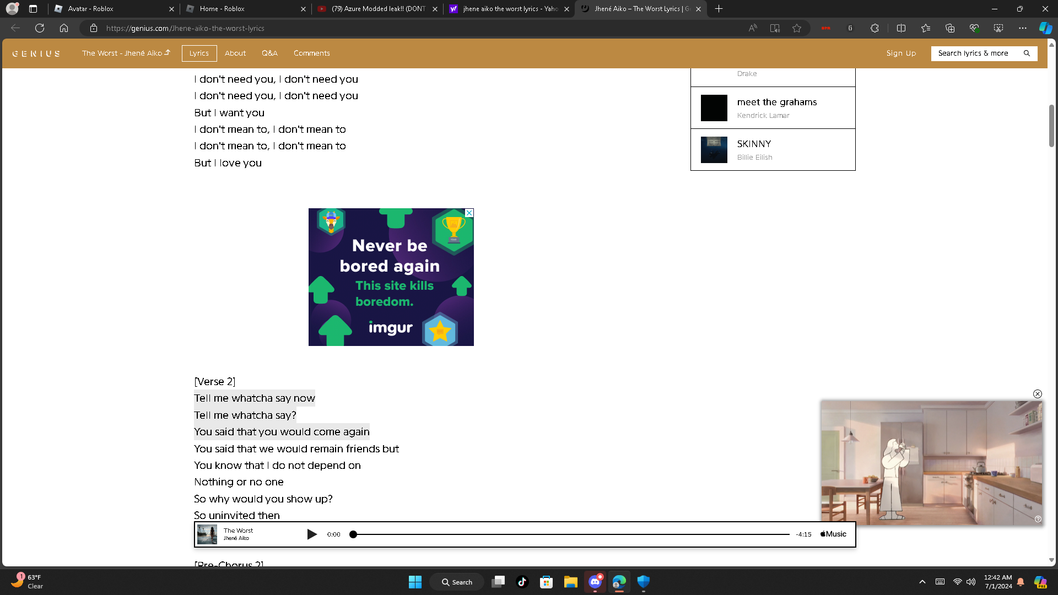Screen dimensions: 1058x595
Task: Open meet the grahams by Kendrick Lamar
Action: click(x=773, y=108)
